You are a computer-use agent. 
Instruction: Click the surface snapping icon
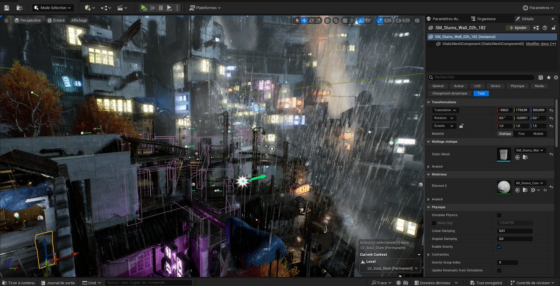coord(336,21)
